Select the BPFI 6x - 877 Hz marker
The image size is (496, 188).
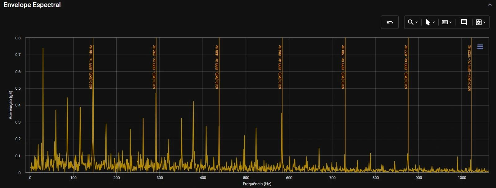tap(406, 67)
